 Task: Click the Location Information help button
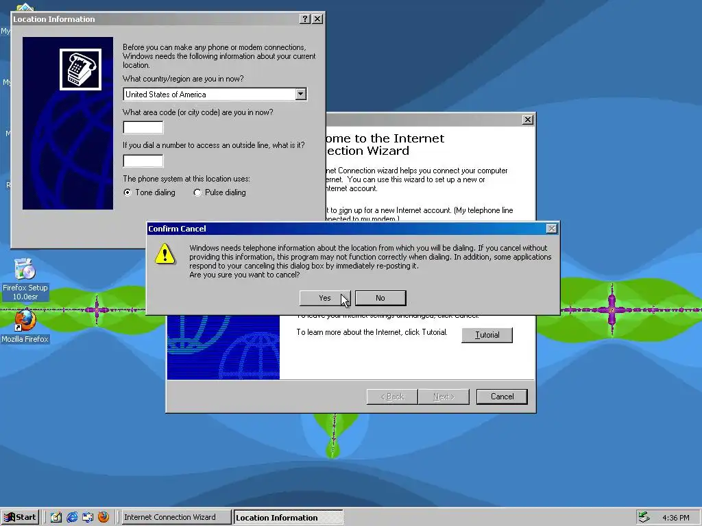click(305, 18)
